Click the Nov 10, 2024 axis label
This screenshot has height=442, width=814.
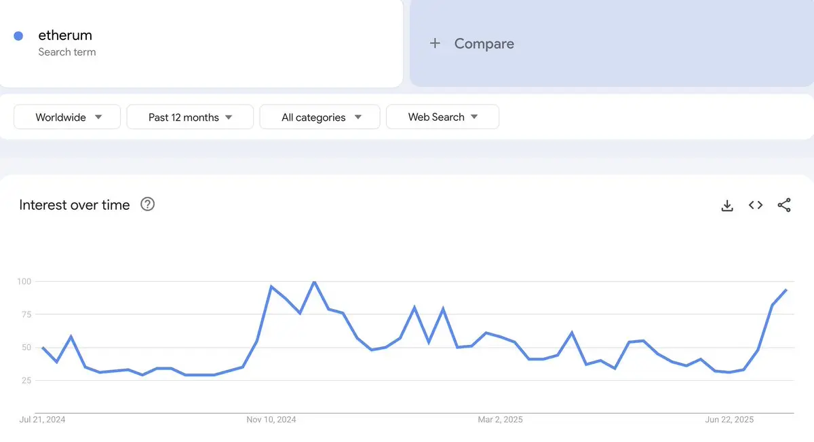click(271, 420)
